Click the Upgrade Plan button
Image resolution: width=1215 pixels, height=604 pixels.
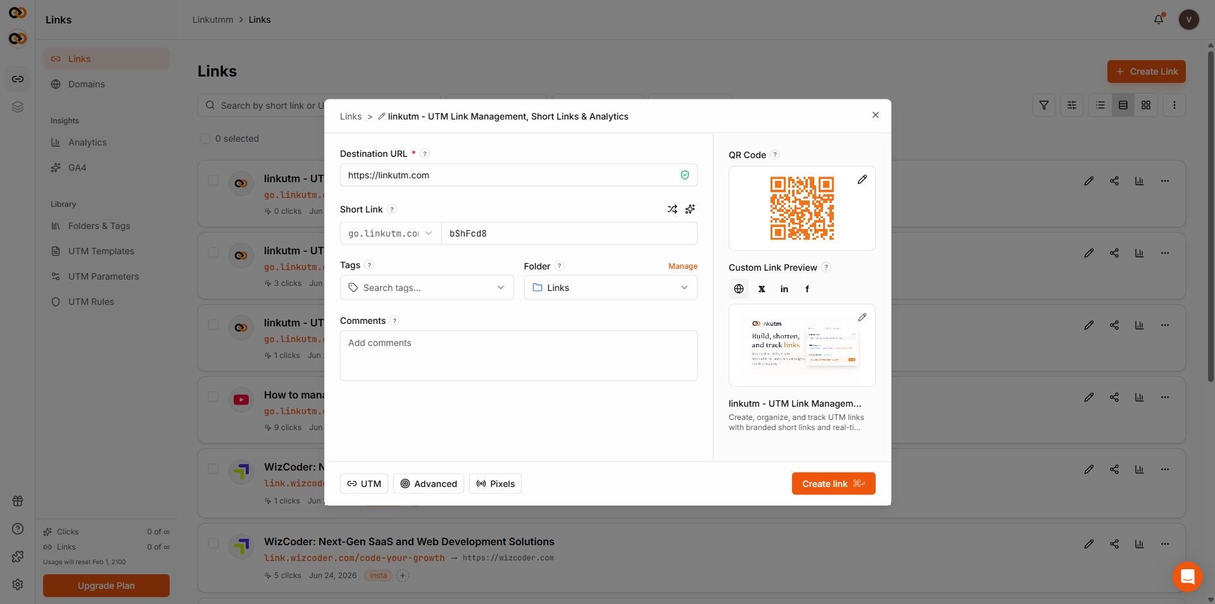(x=106, y=586)
